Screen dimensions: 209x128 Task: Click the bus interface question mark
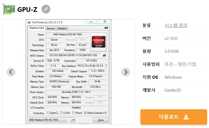click(106, 66)
